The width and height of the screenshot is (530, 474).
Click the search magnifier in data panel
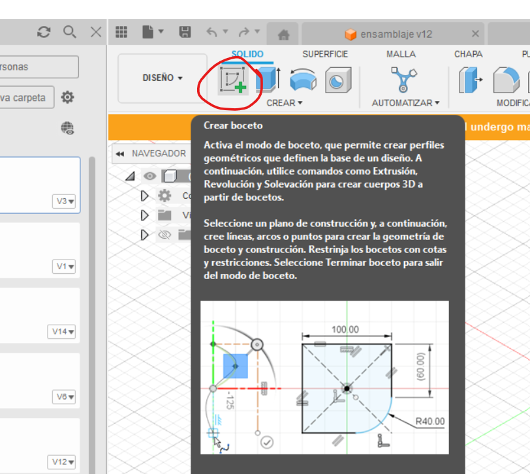coord(70,32)
